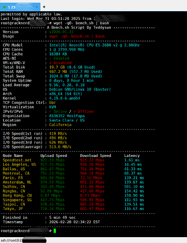Click Speedtest.net latency '1.61 ms'
This screenshot has height=243, width=187.
(x=132, y=160)
